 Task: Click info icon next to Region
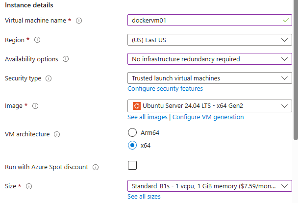pyautogui.click(x=37, y=40)
